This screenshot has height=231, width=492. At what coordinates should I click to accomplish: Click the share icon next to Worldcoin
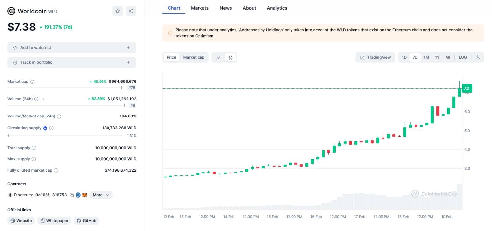click(131, 11)
